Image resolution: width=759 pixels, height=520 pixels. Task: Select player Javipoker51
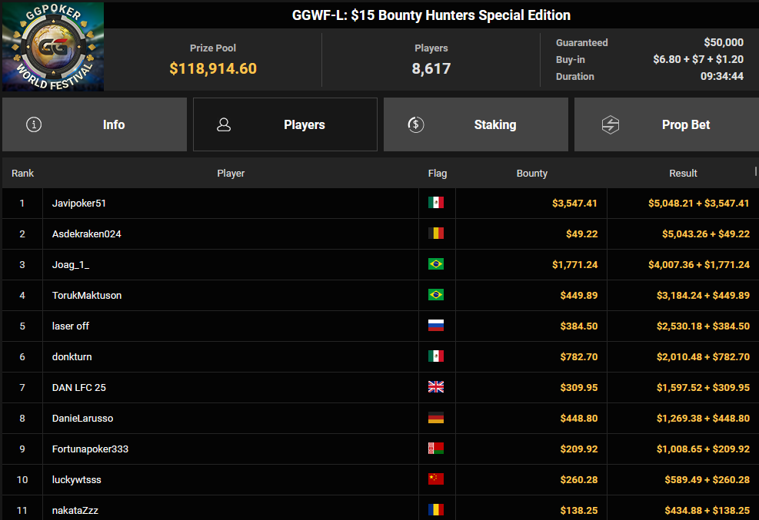point(79,203)
